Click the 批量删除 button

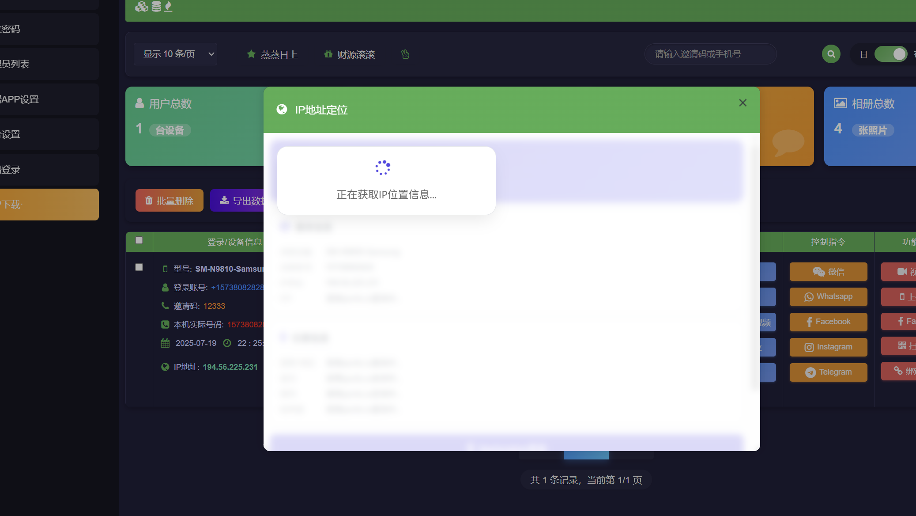(170, 201)
